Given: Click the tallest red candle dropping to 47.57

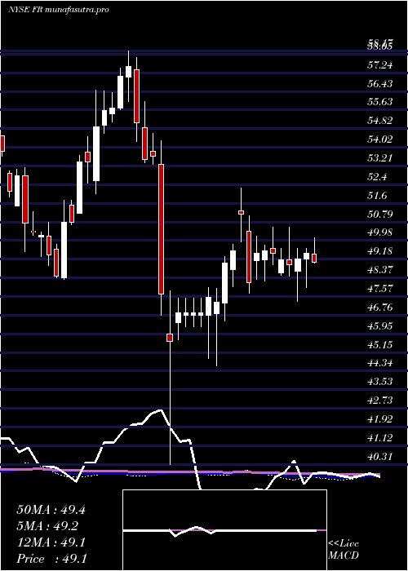Looking at the screenshot, I should [x=161, y=229].
